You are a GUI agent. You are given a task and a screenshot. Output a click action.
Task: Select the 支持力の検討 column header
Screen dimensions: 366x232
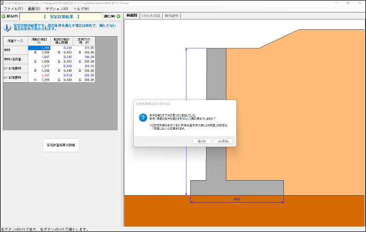click(x=84, y=41)
